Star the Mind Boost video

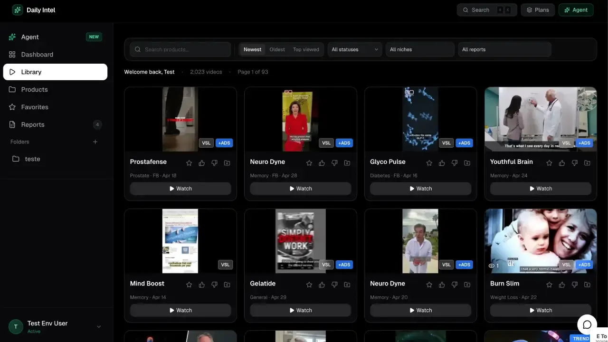click(189, 285)
